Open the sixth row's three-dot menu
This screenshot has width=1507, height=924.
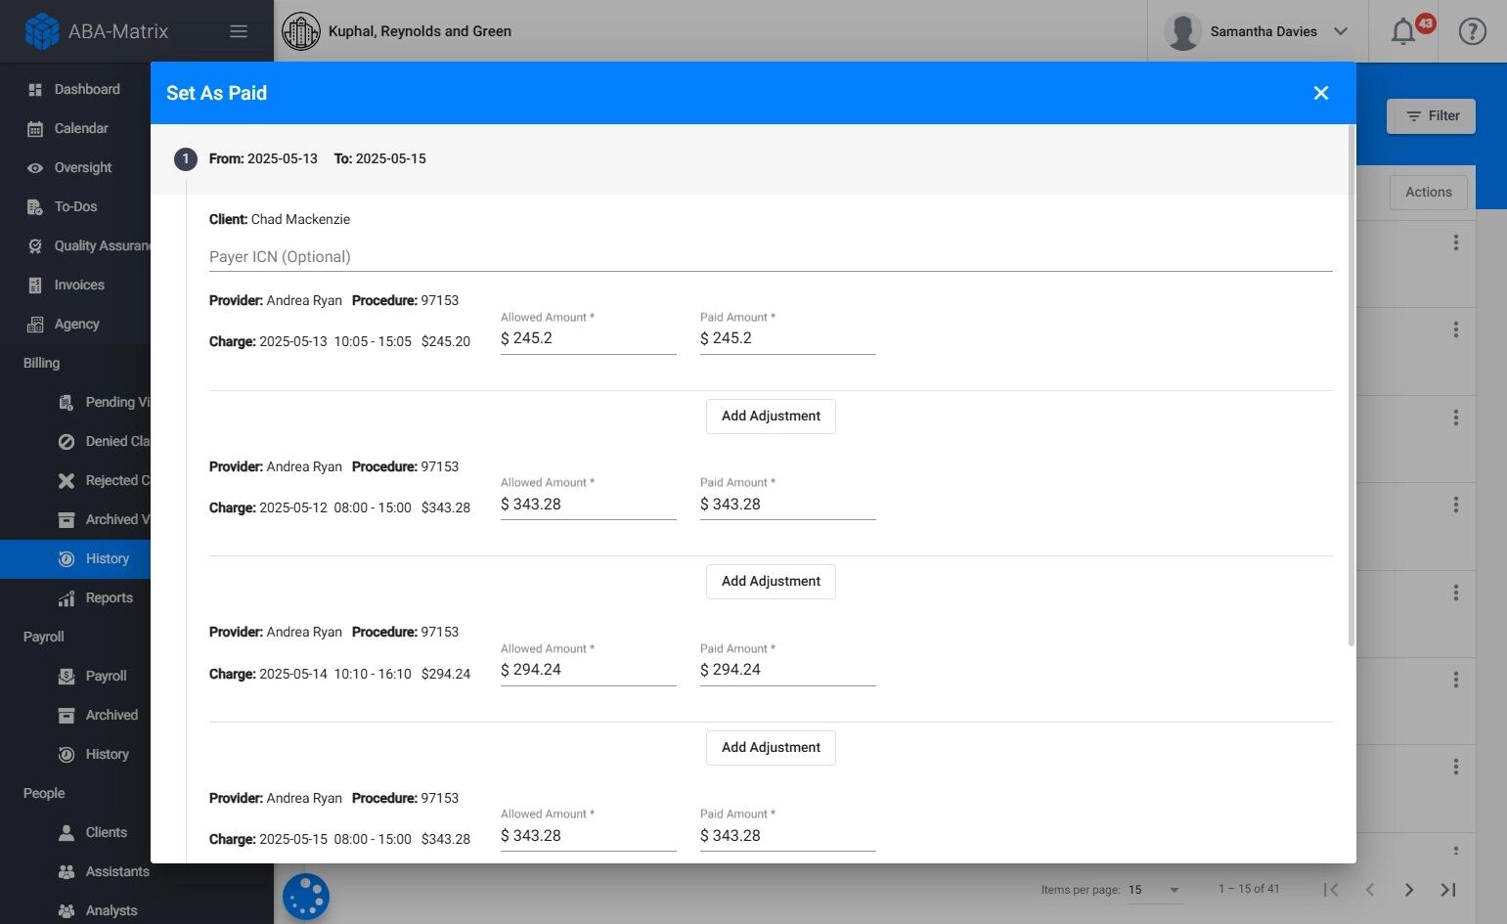click(1456, 680)
